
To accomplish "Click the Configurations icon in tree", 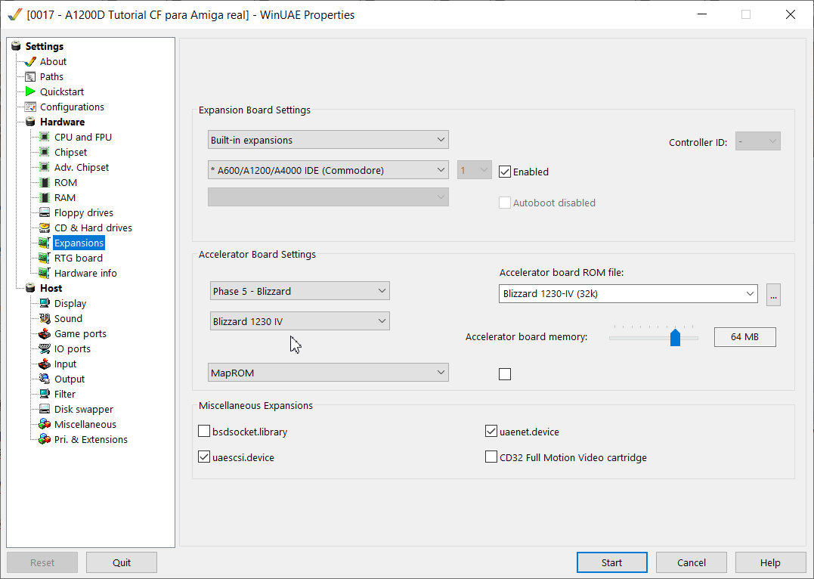I will [x=30, y=107].
